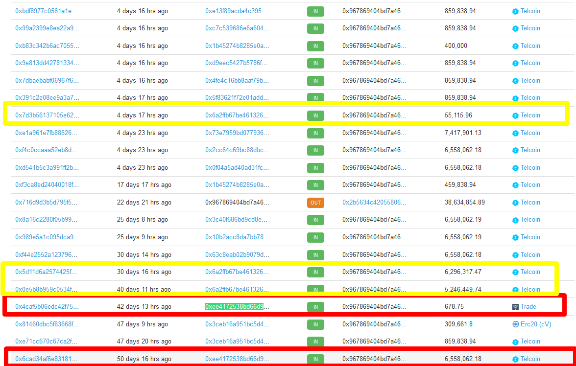Open transaction hash 0x6cad34af6e83181
This screenshot has width=576, height=366.
point(46,359)
